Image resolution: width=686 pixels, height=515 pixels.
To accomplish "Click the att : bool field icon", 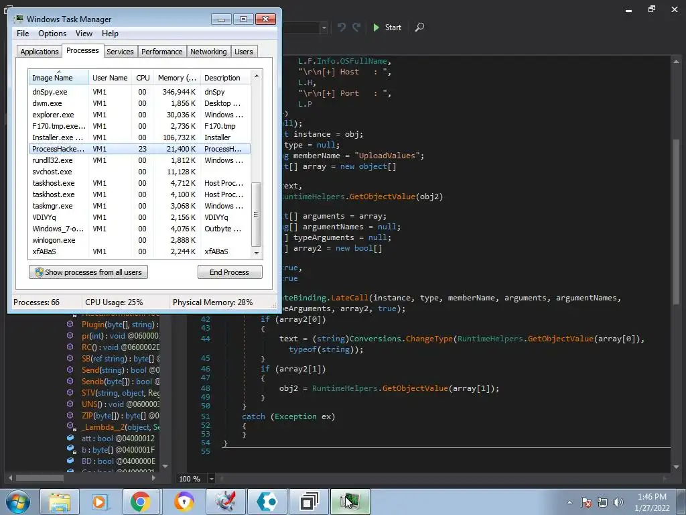I will click(70, 438).
